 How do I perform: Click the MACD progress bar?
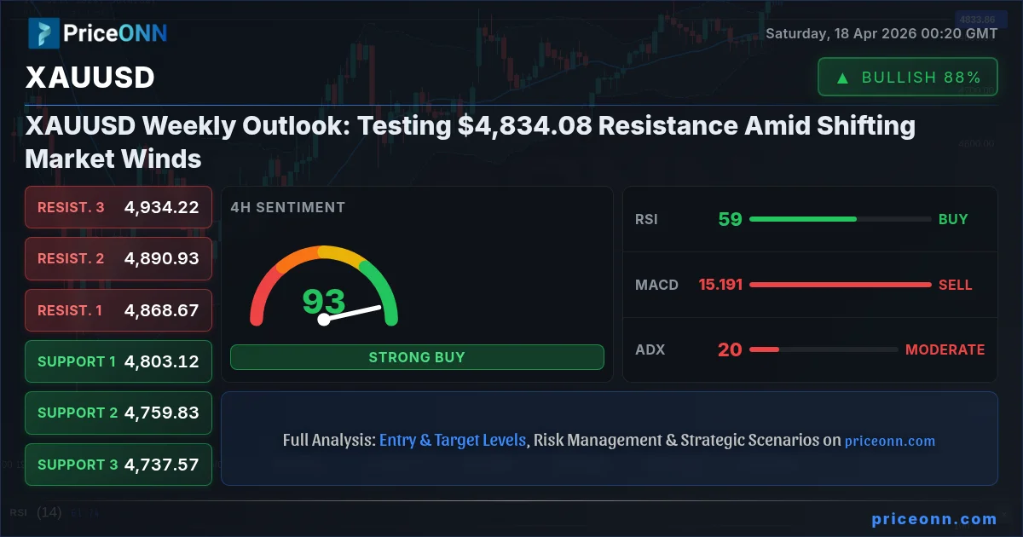pyautogui.click(x=841, y=285)
